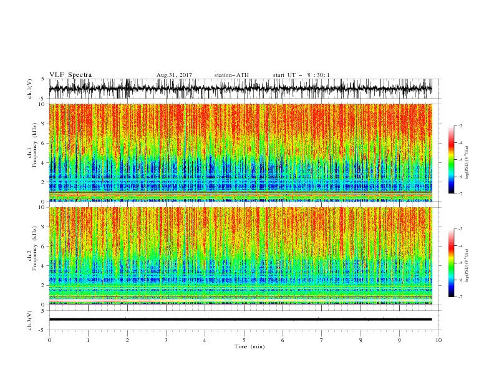This screenshot has height=382, width=494.
Task: Click the ch.1 PSD color scale bar
Action: (451, 160)
